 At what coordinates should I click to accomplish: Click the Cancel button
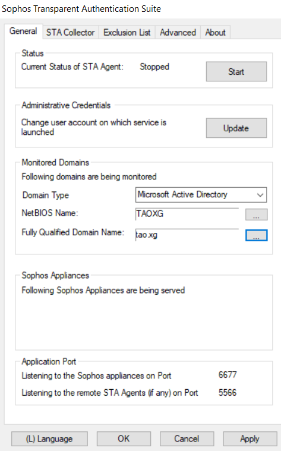click(187, 439)
